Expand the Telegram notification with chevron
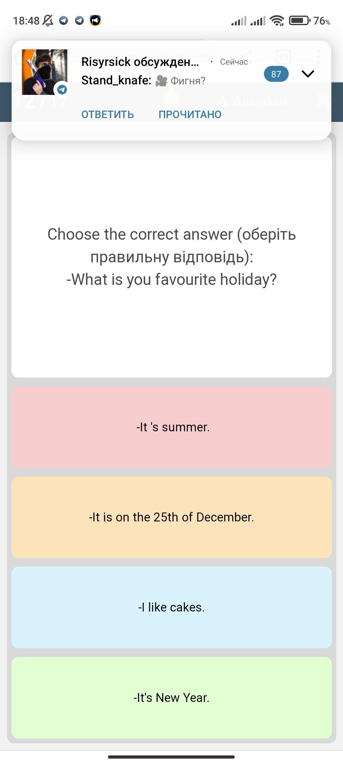Screen dimensions: 343x764 click(x=308, y=74)
